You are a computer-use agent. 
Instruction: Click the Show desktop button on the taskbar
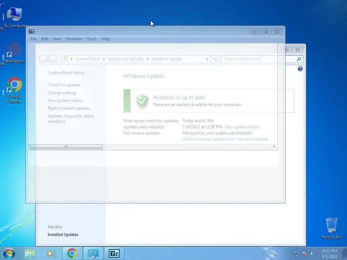(345, 254)
